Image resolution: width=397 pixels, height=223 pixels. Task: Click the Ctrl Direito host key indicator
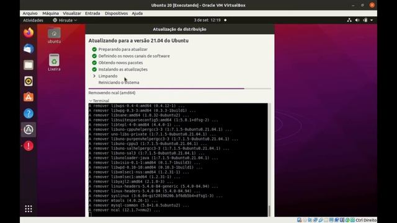coord(366,220)
